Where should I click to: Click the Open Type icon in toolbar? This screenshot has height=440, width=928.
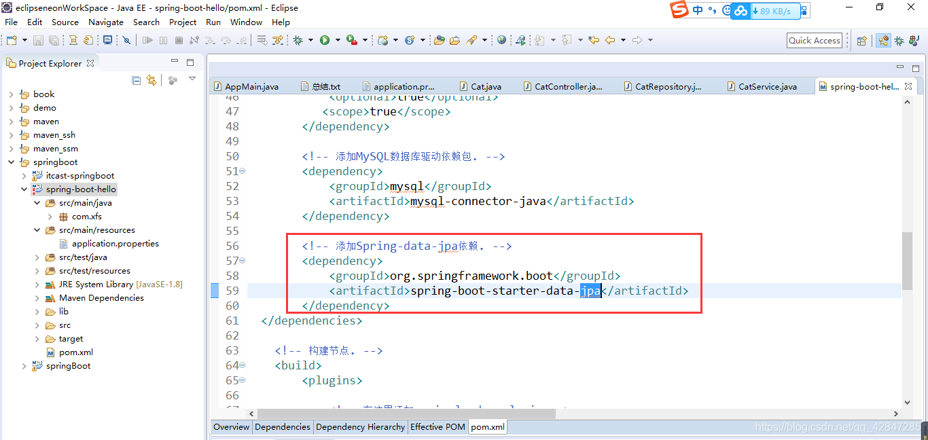[x=439, y=40]
